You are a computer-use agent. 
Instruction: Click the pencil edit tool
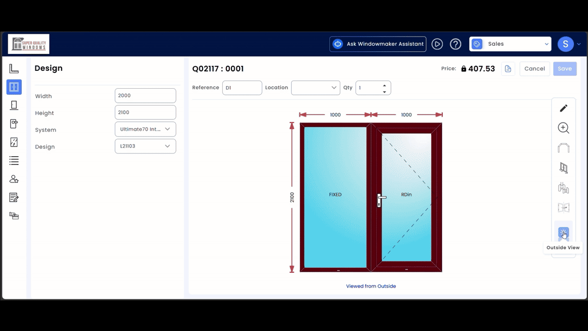(563, 108)
